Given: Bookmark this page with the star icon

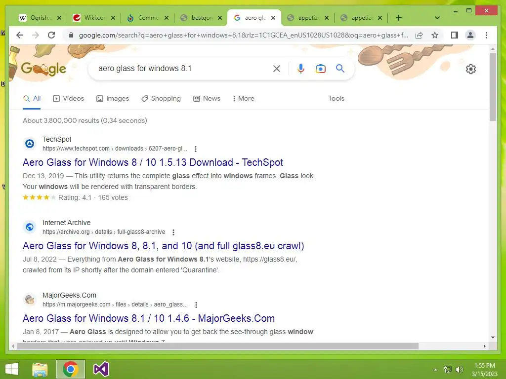Looking at the screenshot, I should coord(435,35).
